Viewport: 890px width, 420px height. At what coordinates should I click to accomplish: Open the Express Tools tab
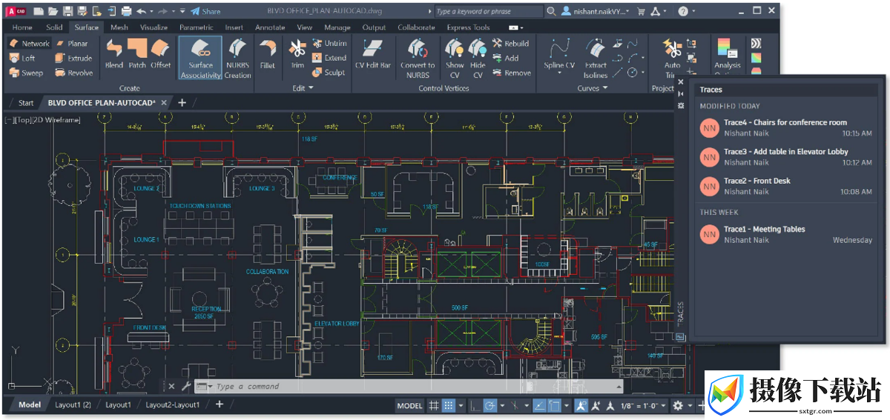click(468, 27)
